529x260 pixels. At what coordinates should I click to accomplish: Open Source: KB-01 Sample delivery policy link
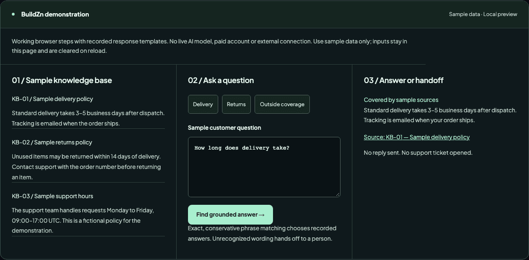pyautogui.click(x=417, y=137)
